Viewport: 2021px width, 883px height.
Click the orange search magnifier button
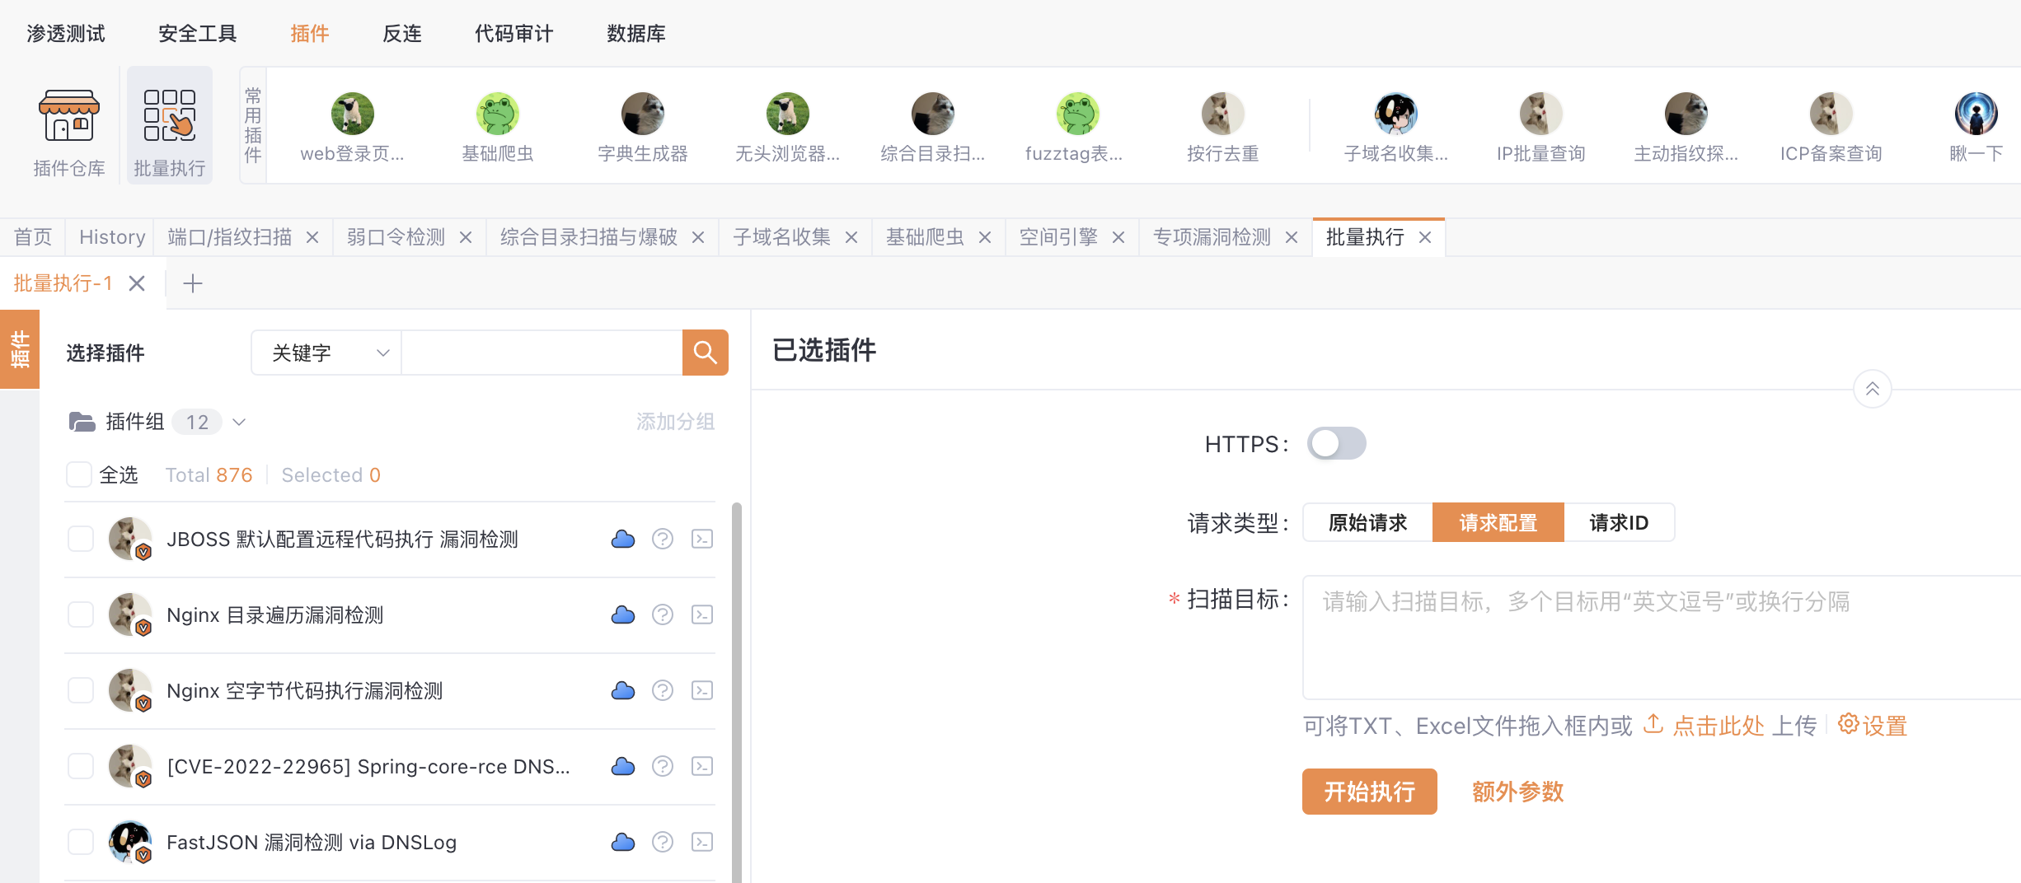(x=705, y=353)
